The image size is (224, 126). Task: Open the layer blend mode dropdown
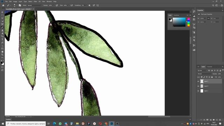point(204,74)
